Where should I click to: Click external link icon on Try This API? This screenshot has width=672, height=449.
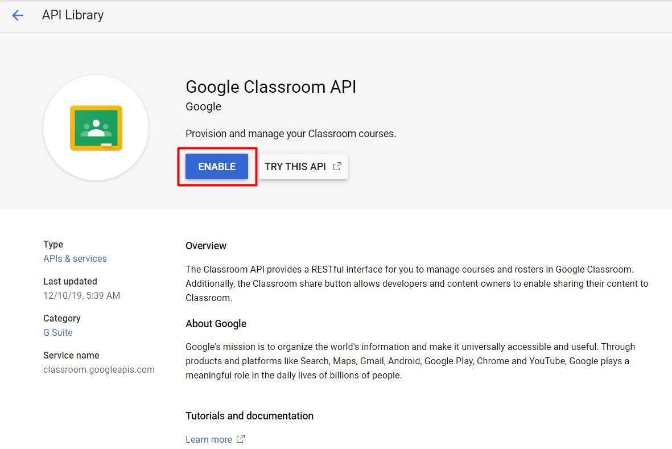(x=337, y=166)
